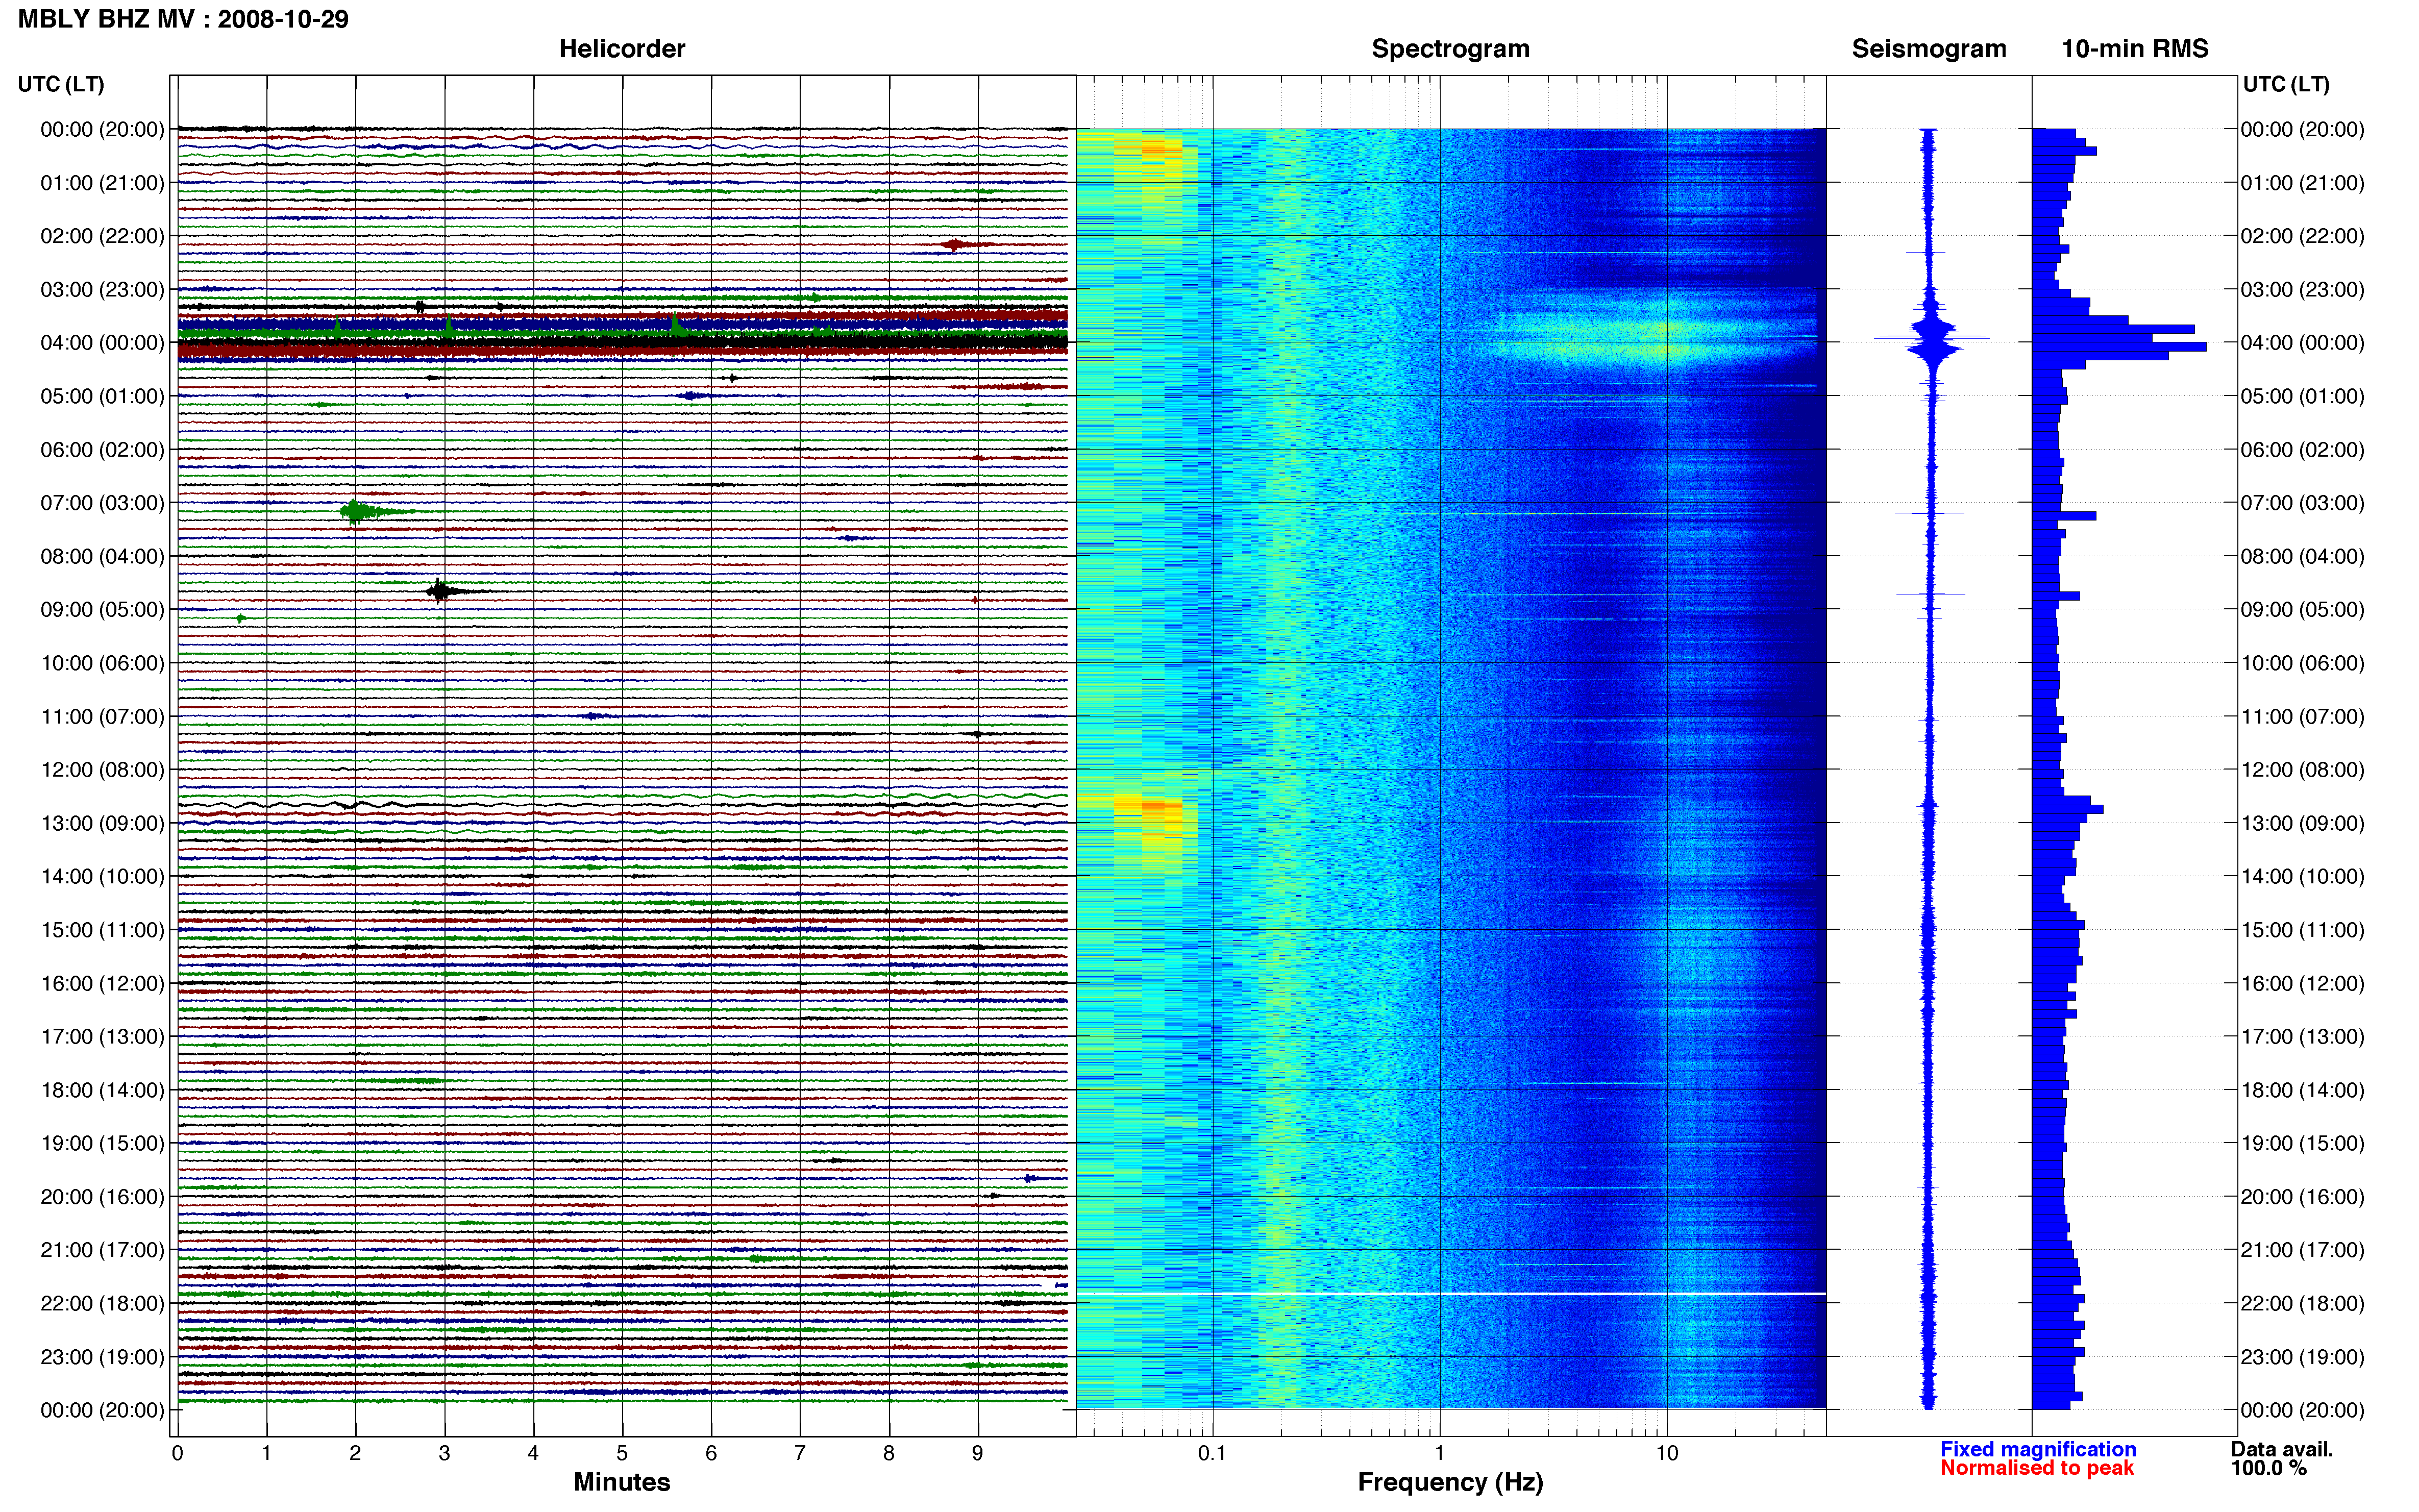Image resolution: width=2419 pixels, height=1512 pixels.
Task: Click the Minutes axis tick label "5"
Action: tap(622, 1453)
